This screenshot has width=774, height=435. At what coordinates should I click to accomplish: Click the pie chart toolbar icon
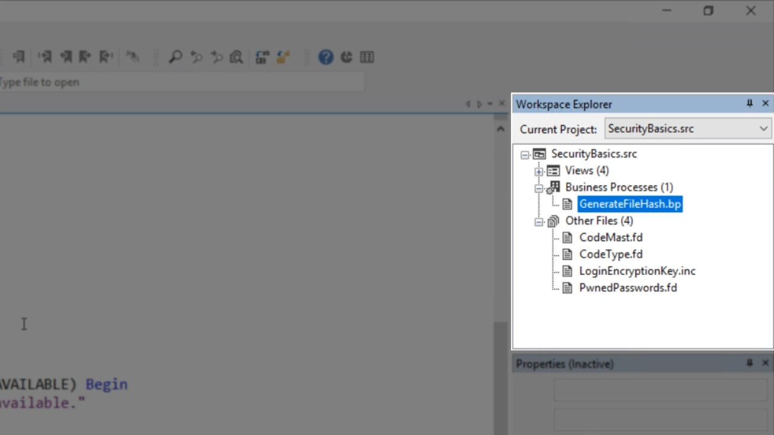tap(346, 57)
